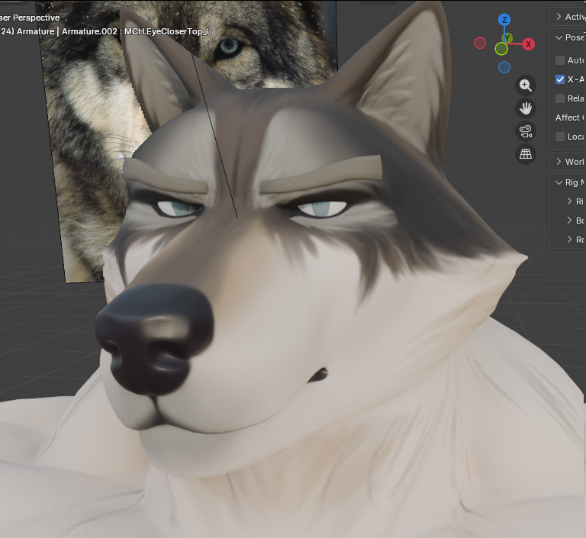This screenshot has height=538, width=586.
Task: Click the negative Y axis gizmo circle
Action: (x=501, y=50)
